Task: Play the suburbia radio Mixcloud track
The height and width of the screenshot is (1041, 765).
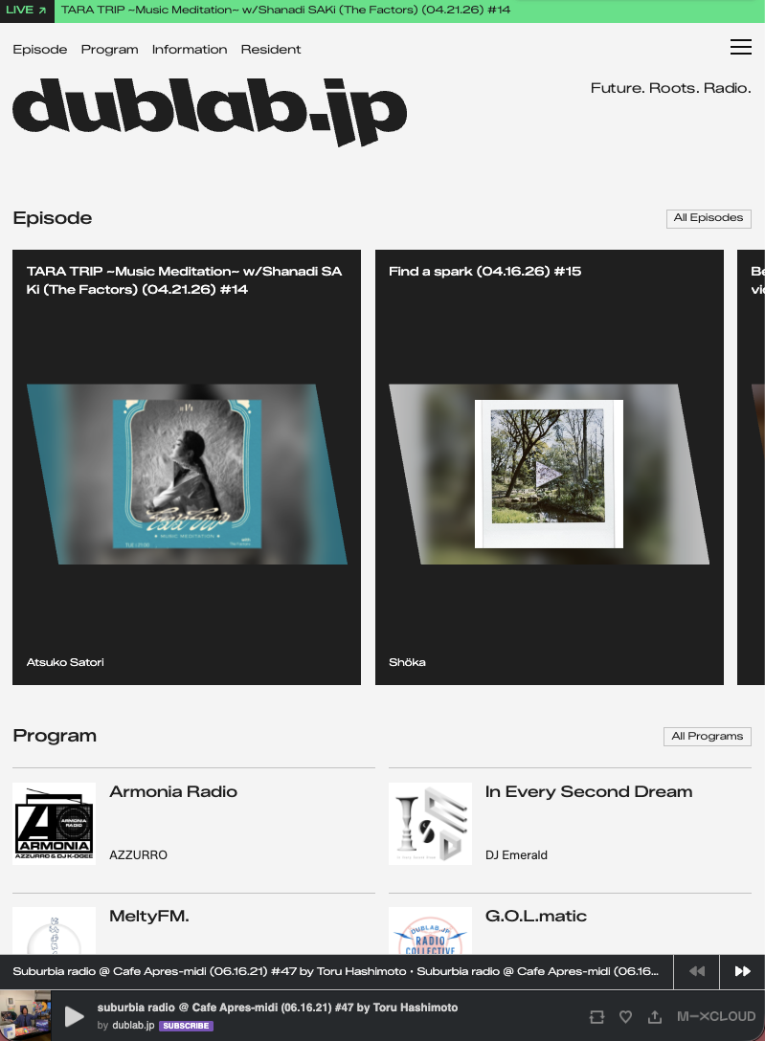Action: pos(74,1016)
